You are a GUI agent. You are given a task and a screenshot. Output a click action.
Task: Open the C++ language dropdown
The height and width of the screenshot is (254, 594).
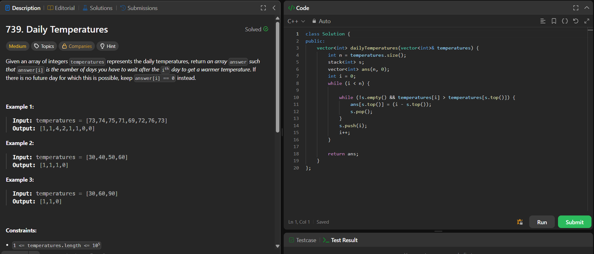pos(296,21)
